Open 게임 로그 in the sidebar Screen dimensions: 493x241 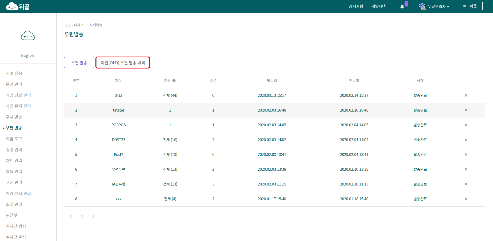[x=14, y=139]
